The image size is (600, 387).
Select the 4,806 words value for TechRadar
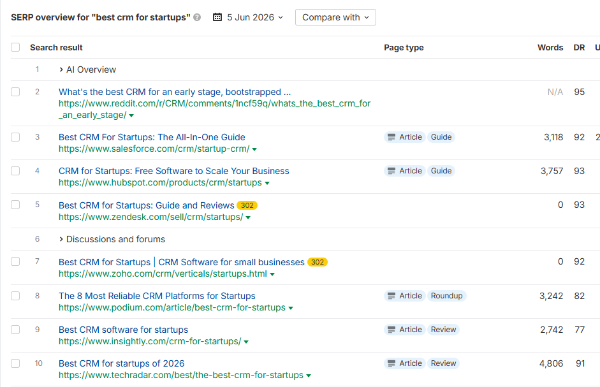tap(551, 363)
